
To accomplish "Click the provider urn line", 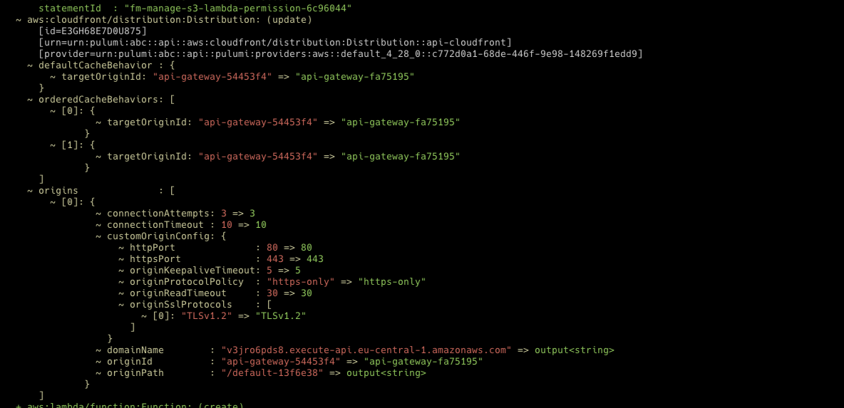I will click(x=341, y=53).
